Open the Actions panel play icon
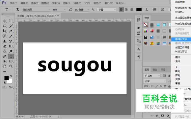 tap(139, 28)
